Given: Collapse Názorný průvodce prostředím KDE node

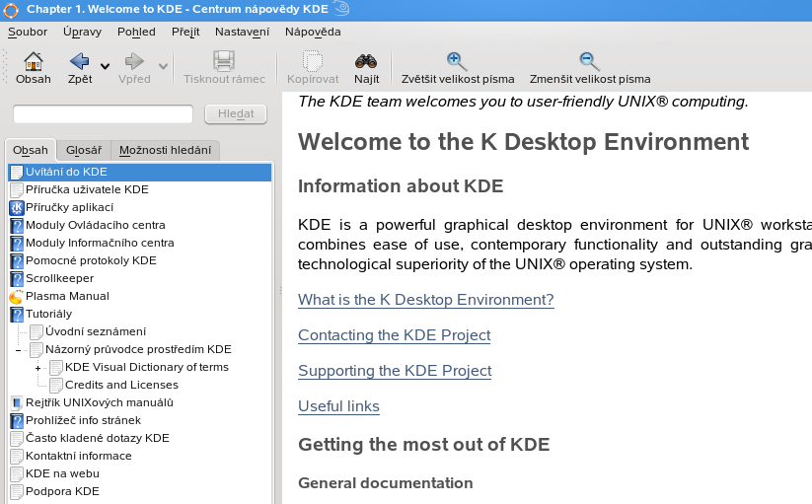Looking at the screenshot, I should 19,350.
